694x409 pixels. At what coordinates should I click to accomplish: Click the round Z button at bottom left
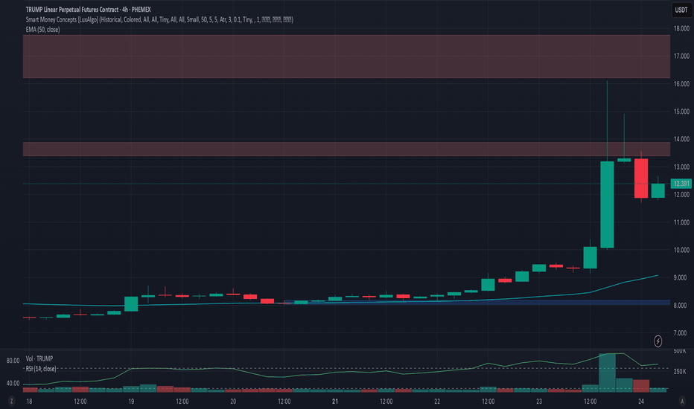(x=11, y=401)
